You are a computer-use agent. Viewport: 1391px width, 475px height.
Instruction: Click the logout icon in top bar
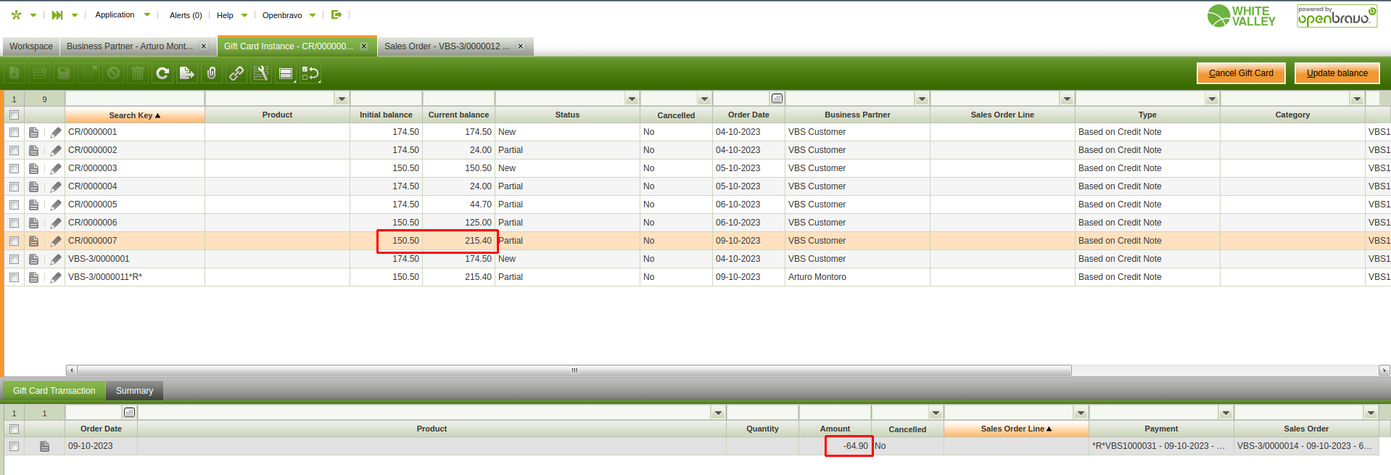point(336,15)
